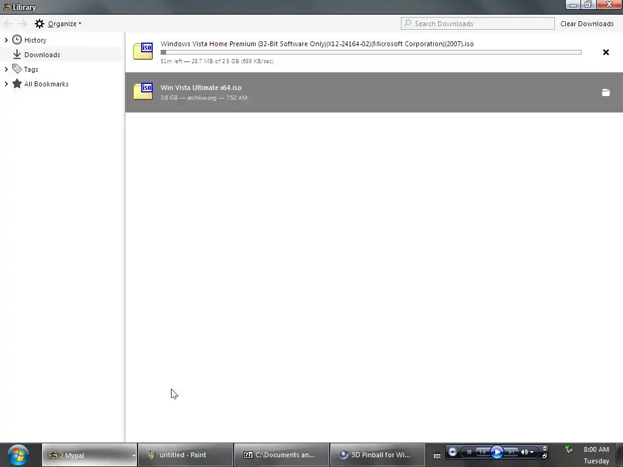Focus the Search Downloads field

pos(478,24)
